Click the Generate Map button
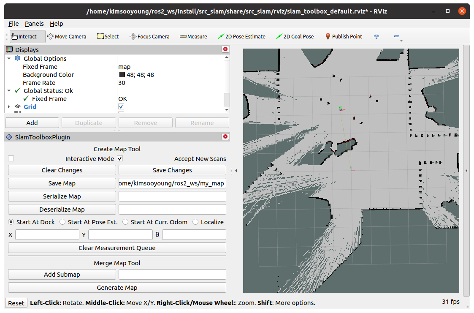 tap(117, 288)
